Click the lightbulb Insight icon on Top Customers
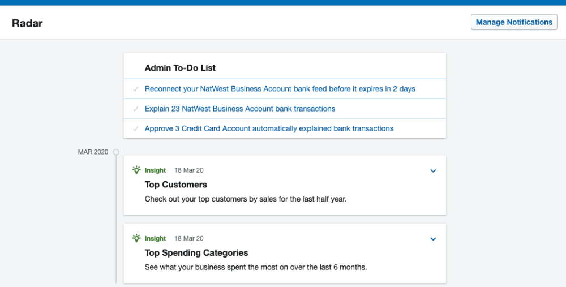Screen dimensions: 566x287 tap(136, 170)
